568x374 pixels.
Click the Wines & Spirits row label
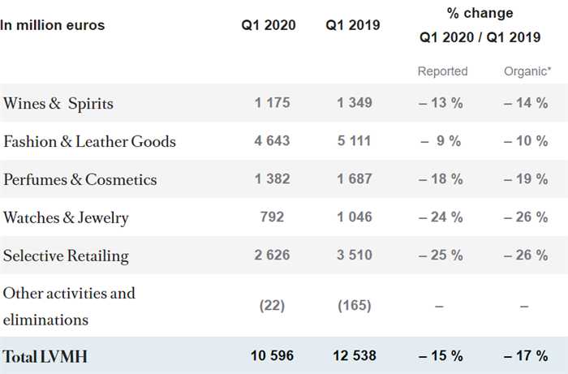point(58,103)
